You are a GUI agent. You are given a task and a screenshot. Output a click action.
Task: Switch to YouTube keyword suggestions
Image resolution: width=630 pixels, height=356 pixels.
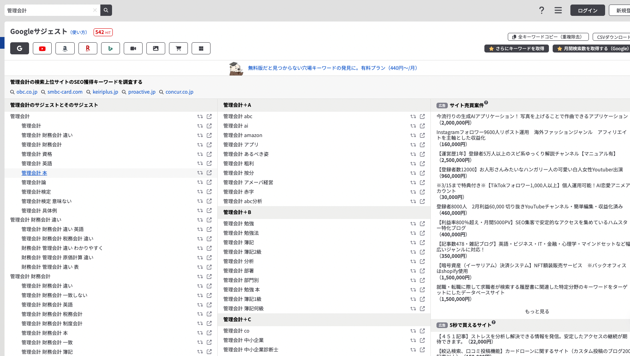point(42,48)
